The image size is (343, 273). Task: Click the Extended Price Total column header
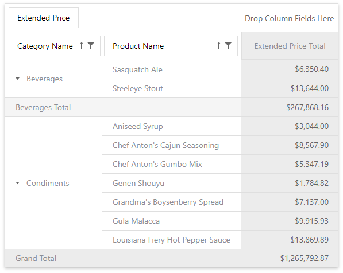(290, 46)
